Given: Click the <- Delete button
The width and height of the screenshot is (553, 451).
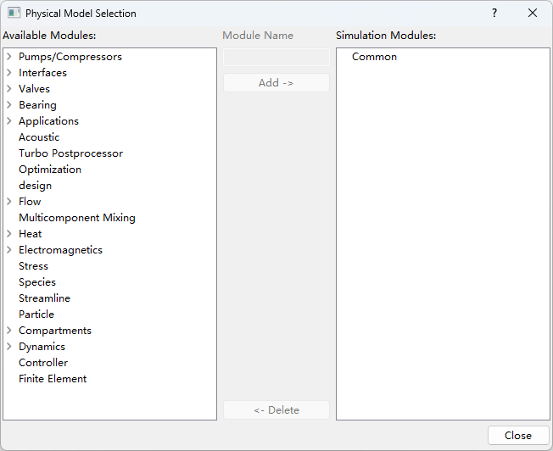Looking at the screenshot, I should coord(276,410).
